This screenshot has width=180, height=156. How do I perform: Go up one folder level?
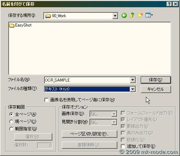point(132,15)
